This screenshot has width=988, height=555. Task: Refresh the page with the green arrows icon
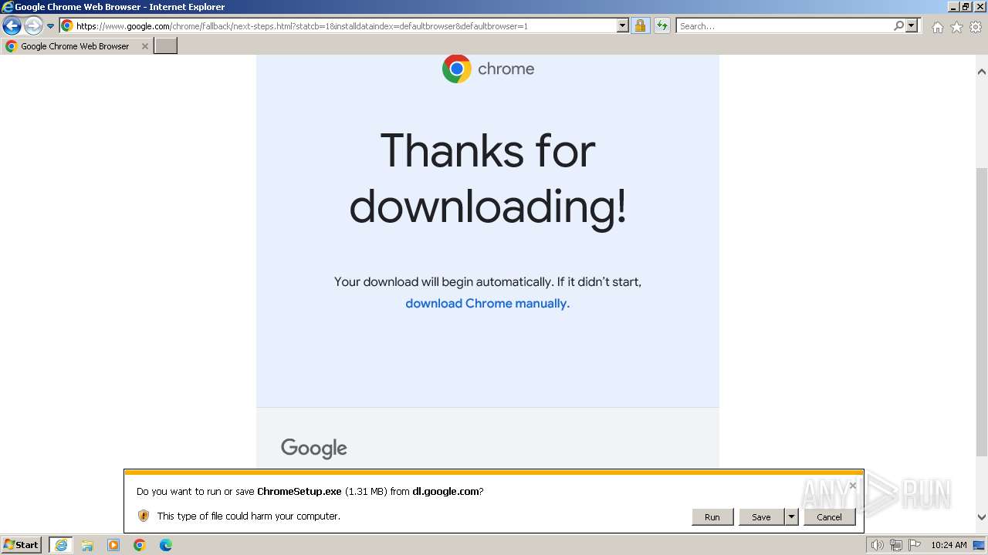[x=662, y=25]
